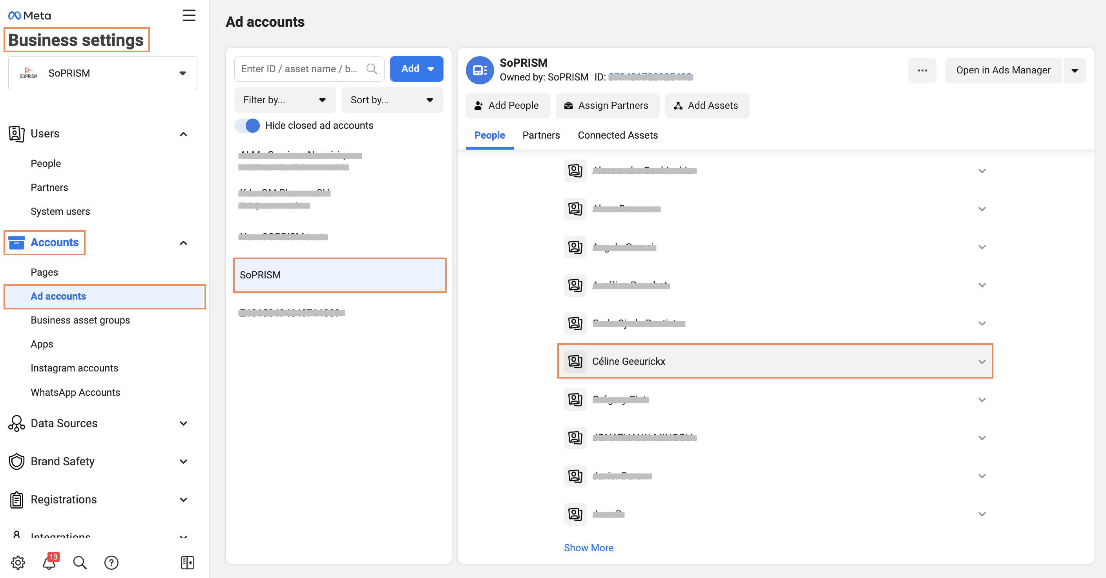
Task: Click the Accounts folder icon
Action: pos(16,243)
